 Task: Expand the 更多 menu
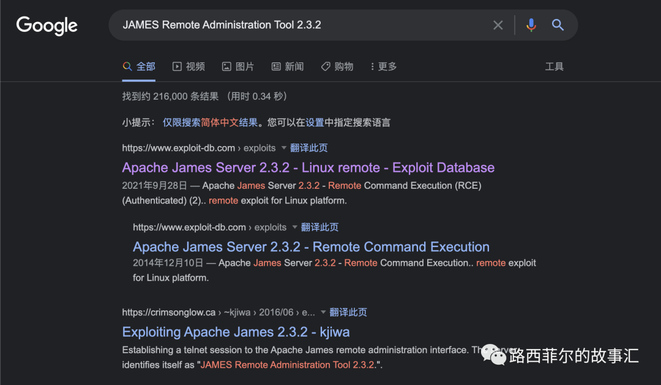point(384,67)
